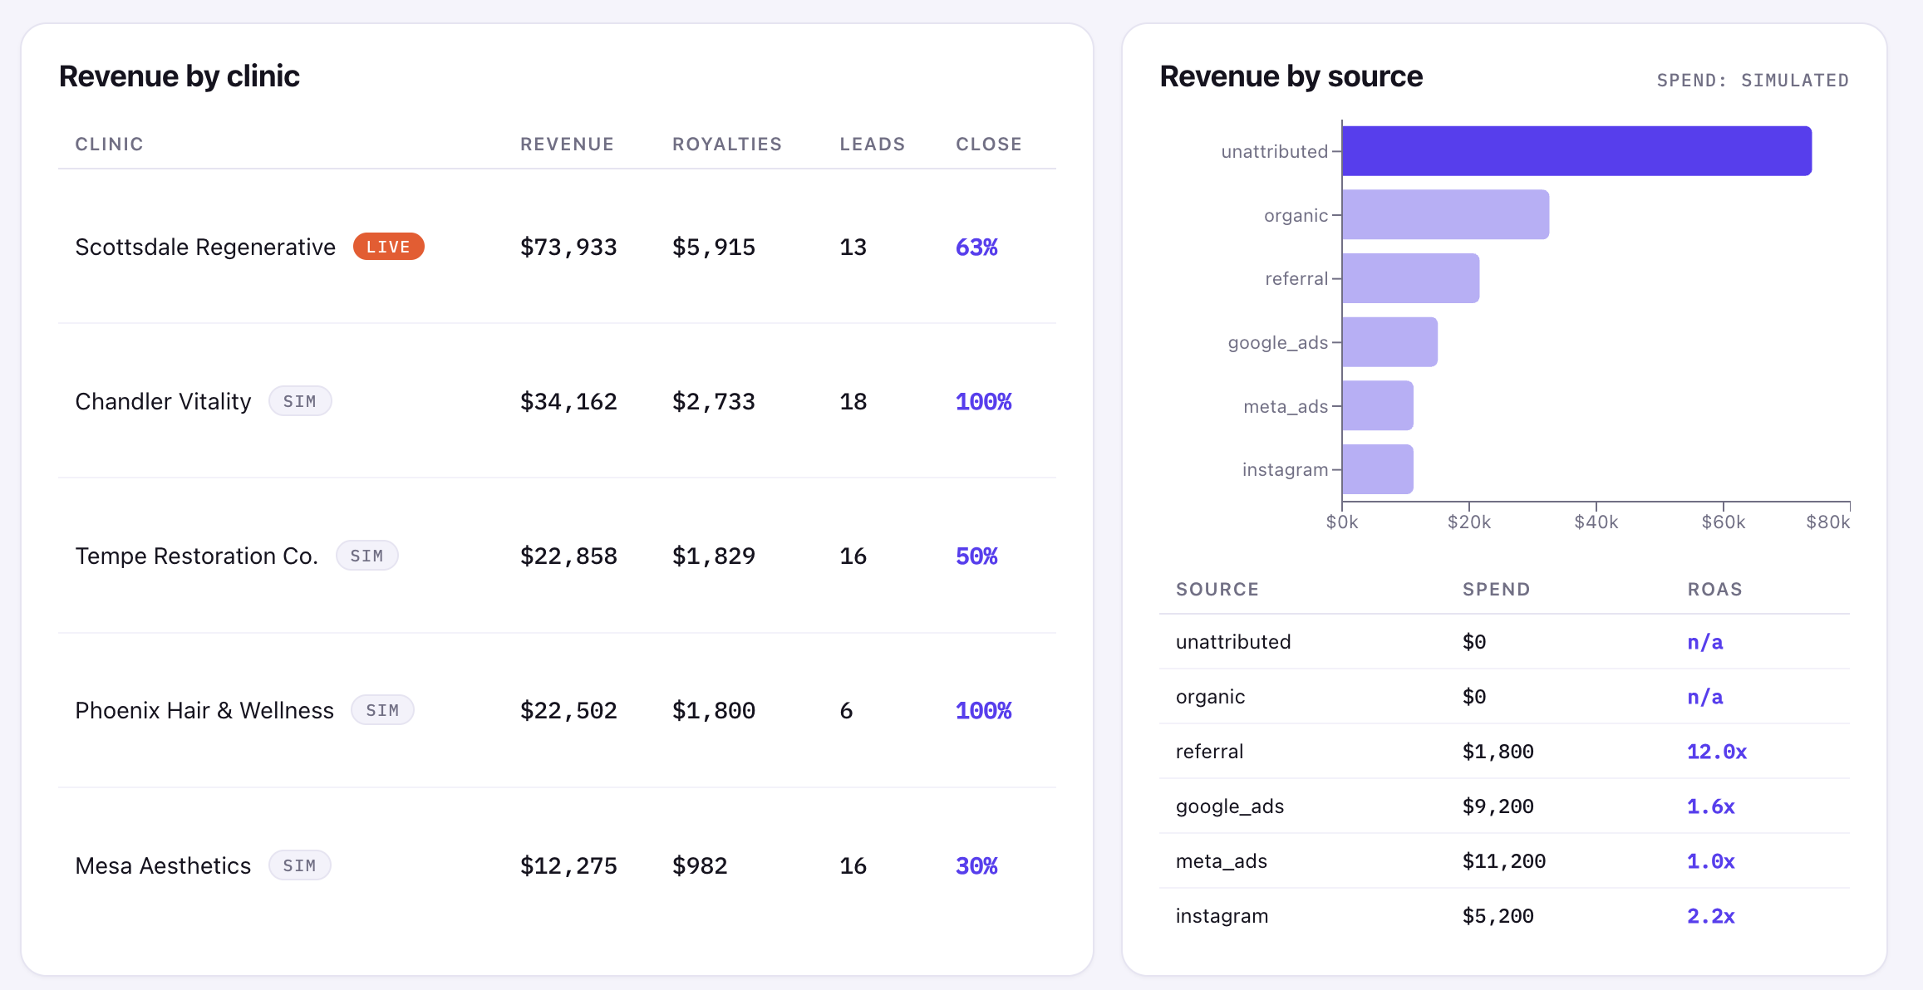Click Phoenix Hair & Wellness 100% close rate
Image resolution: width=1923 pixels, height=990 pixels.
[x=984, y=710]
